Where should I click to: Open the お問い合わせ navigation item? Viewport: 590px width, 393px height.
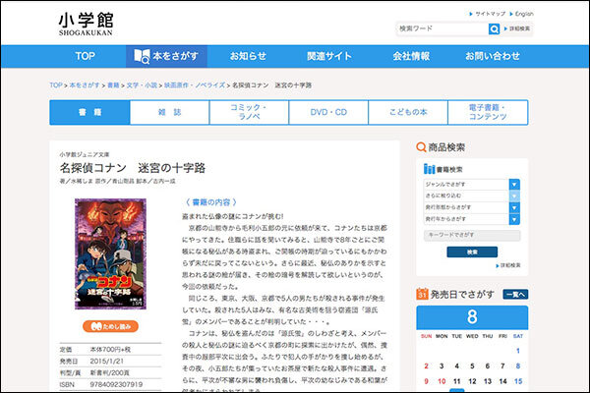[493, 56]
